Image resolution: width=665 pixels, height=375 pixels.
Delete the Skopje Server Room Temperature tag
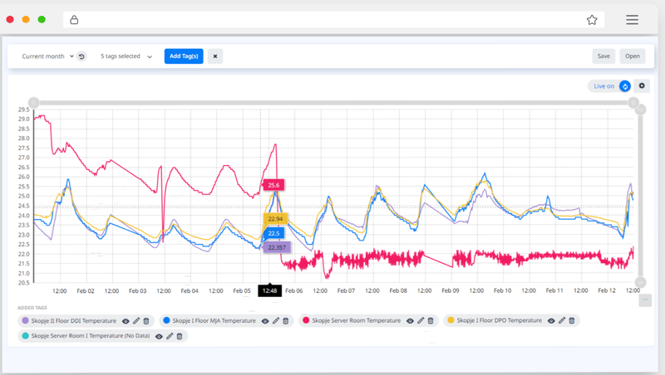click(431, 320)
